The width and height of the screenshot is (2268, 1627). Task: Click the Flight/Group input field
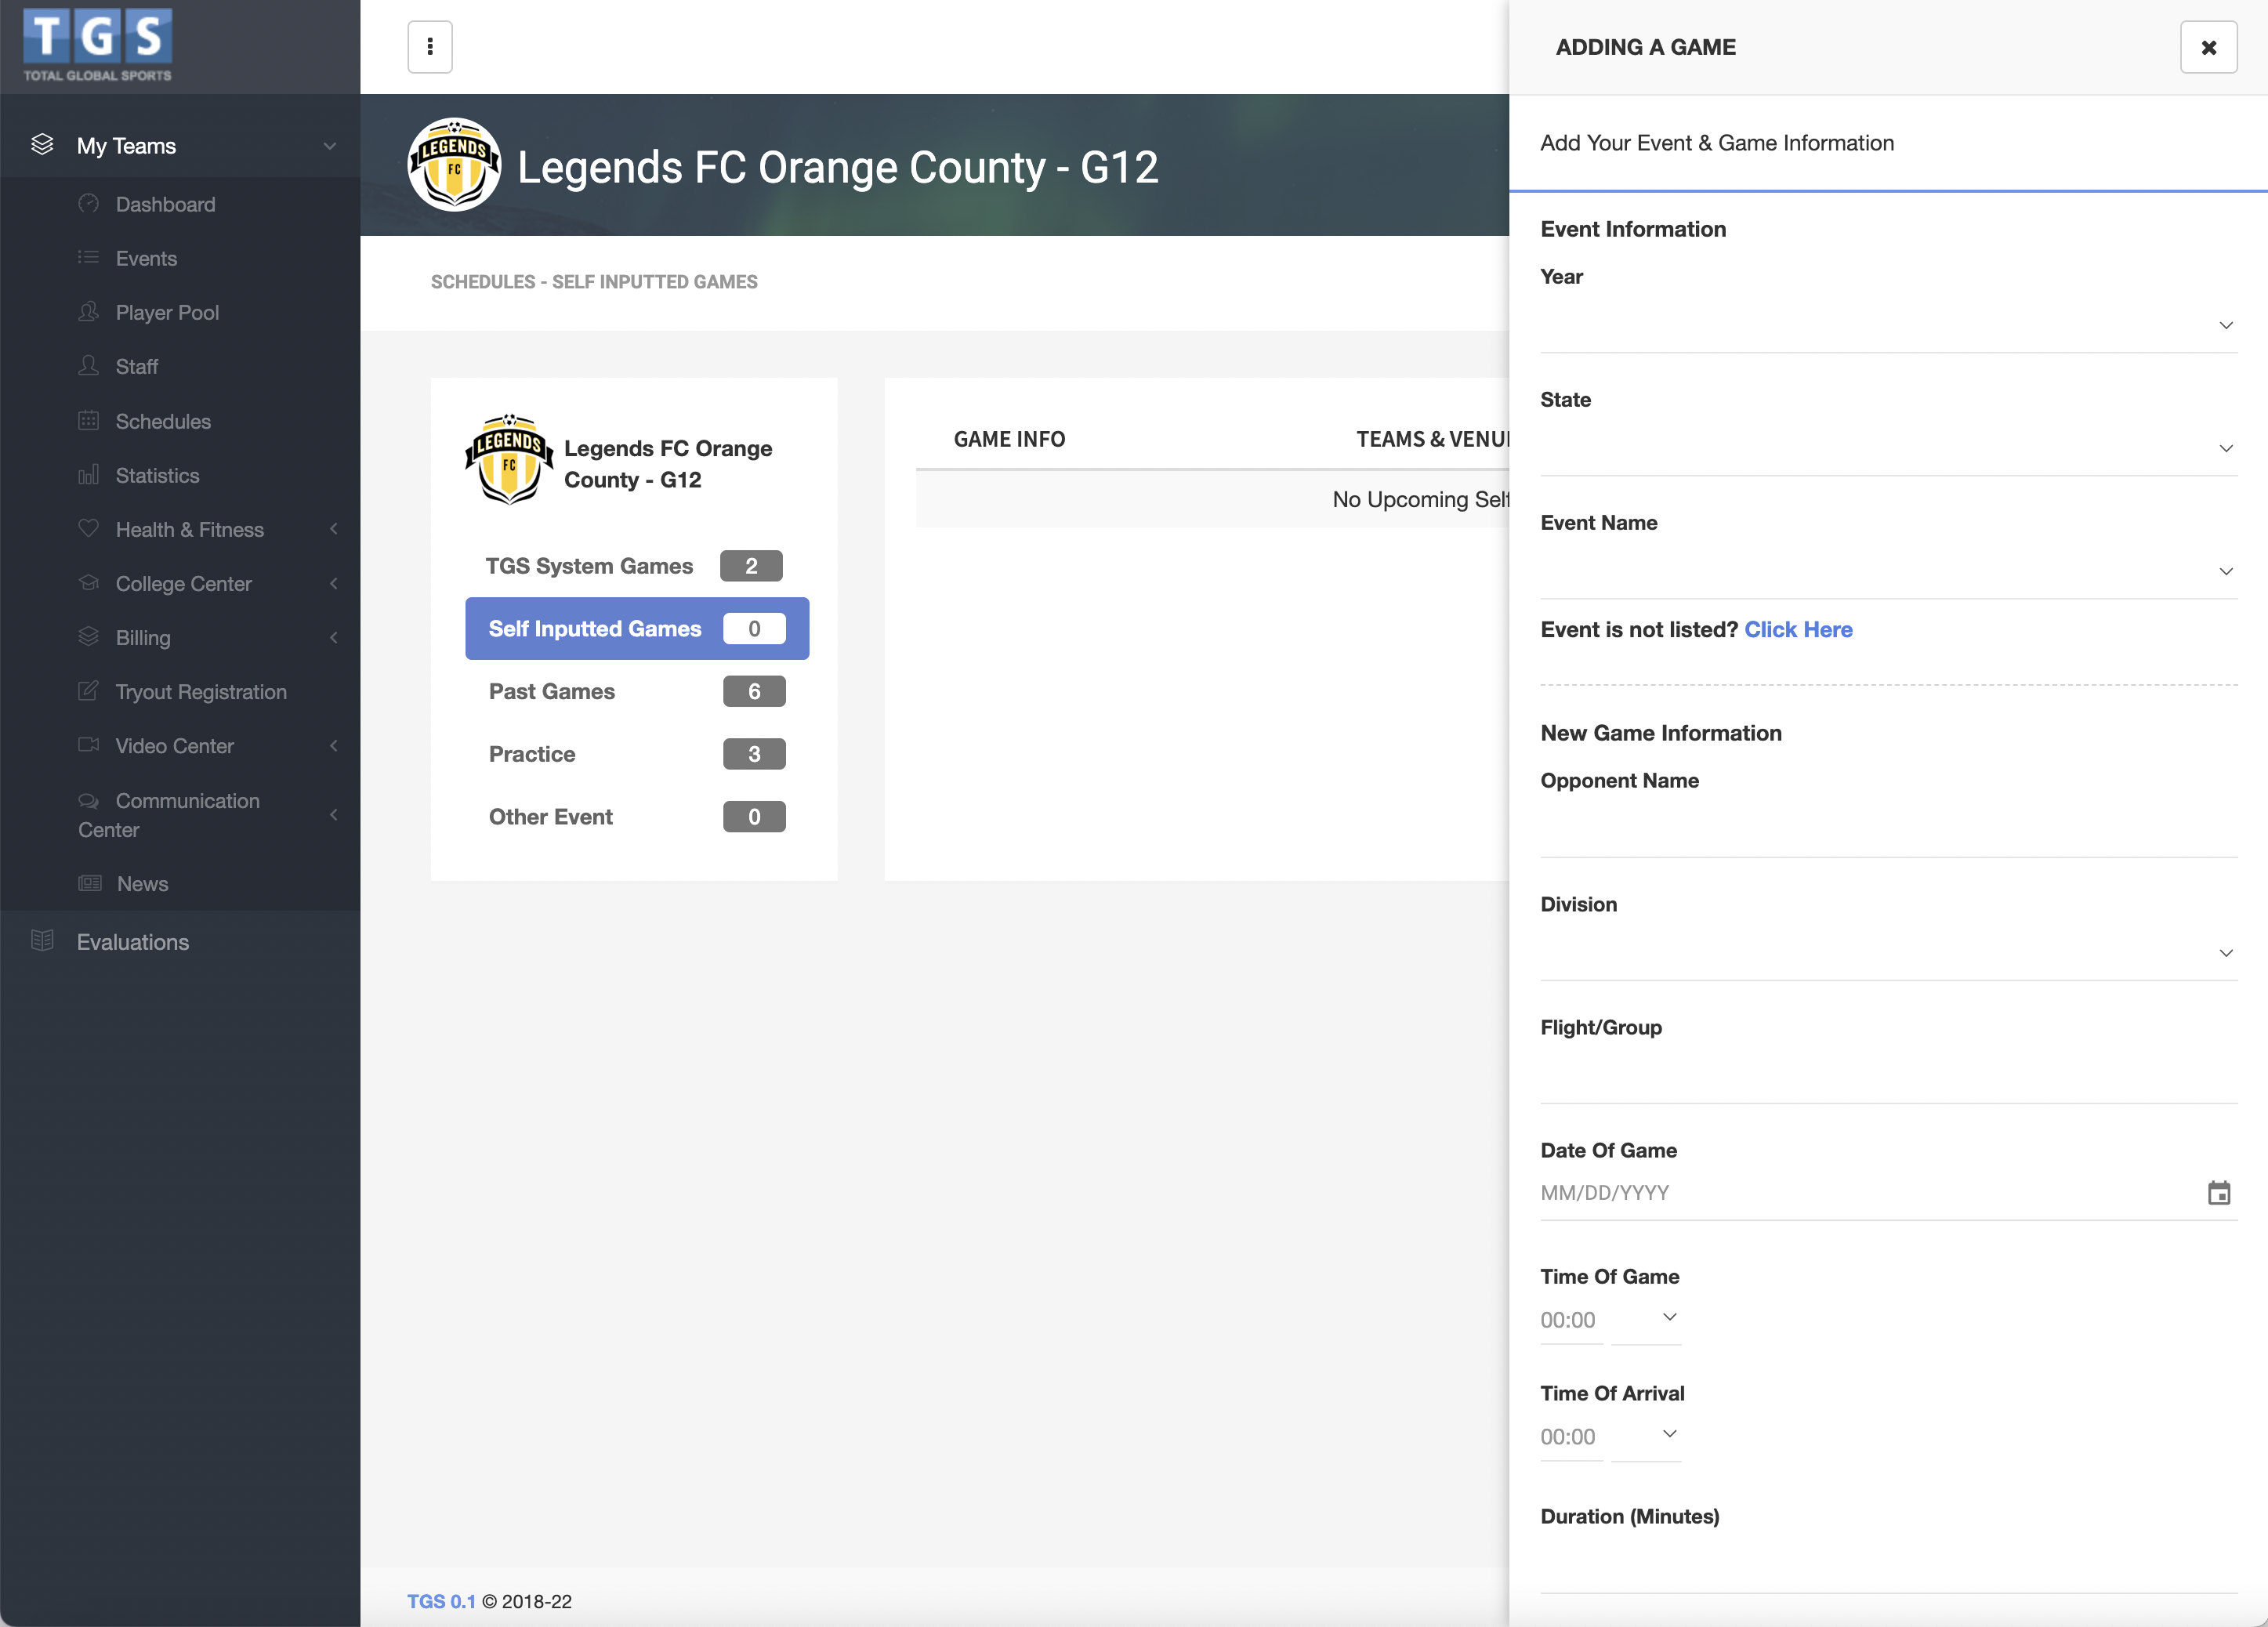[x=1889, y=1077]
